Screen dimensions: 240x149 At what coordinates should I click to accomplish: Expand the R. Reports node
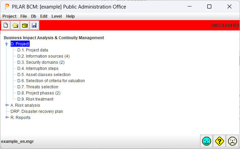[x=7, y=117]
